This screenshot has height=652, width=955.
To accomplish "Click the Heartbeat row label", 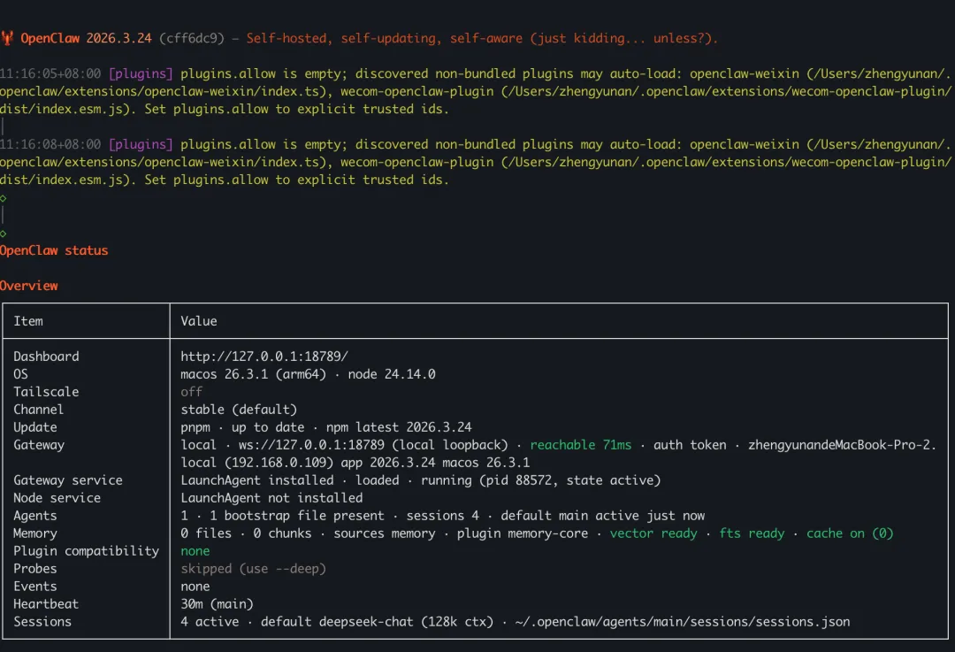I will click(46, 604).
